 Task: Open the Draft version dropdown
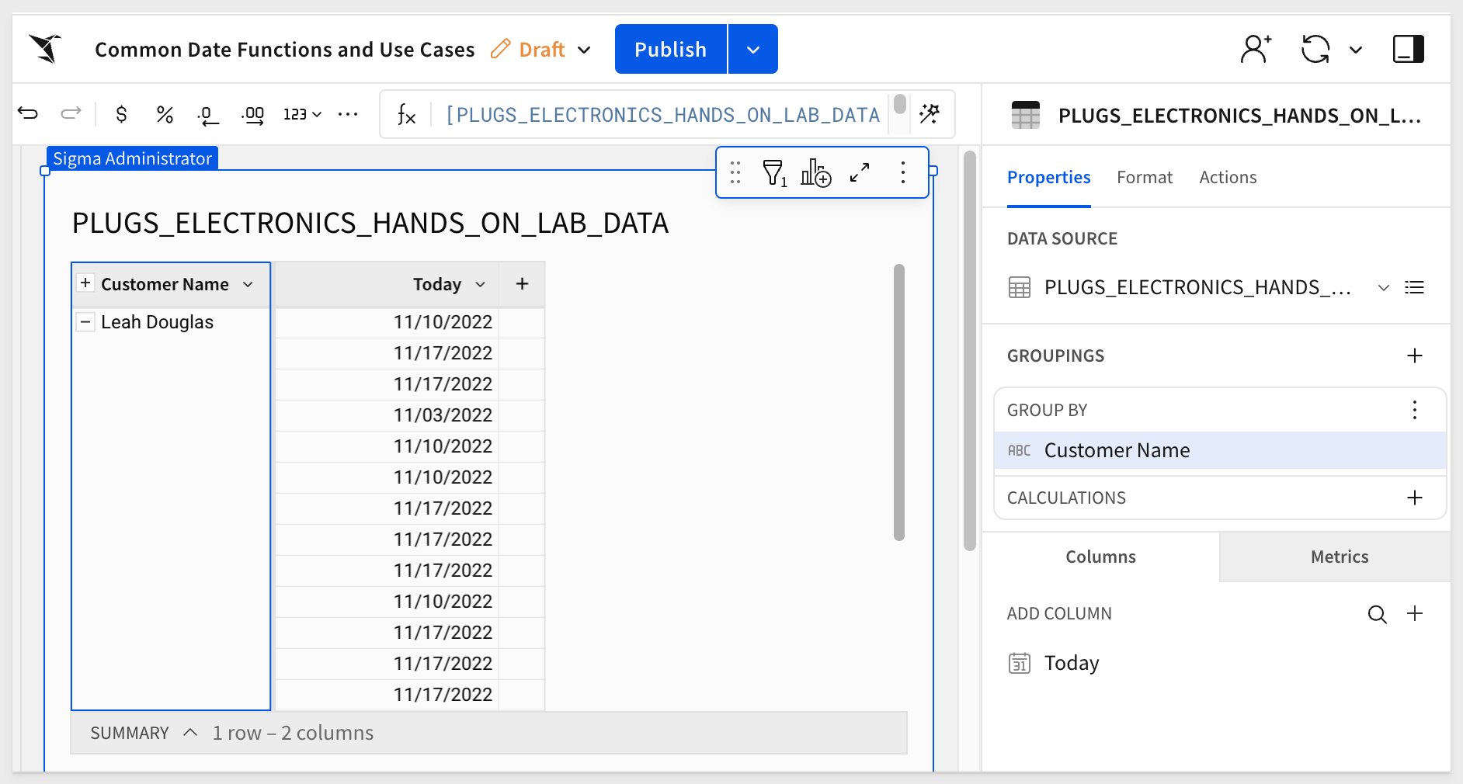pos(585,50)
